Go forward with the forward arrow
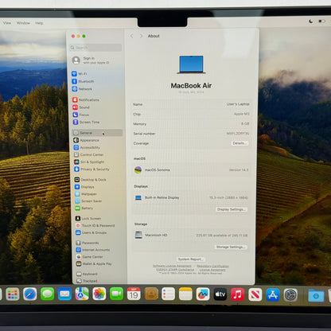The width and height of the screenshot is (331, 331). point(141,36)
